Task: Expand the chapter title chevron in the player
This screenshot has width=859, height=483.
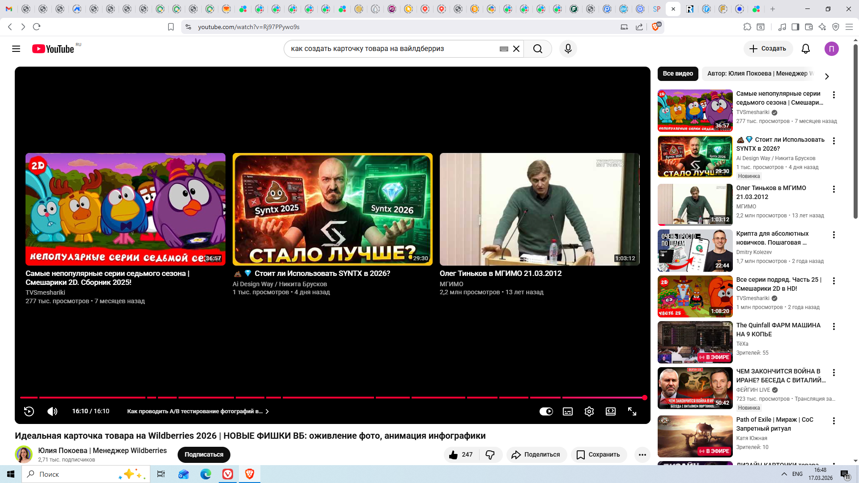Action: coord(267,411)
